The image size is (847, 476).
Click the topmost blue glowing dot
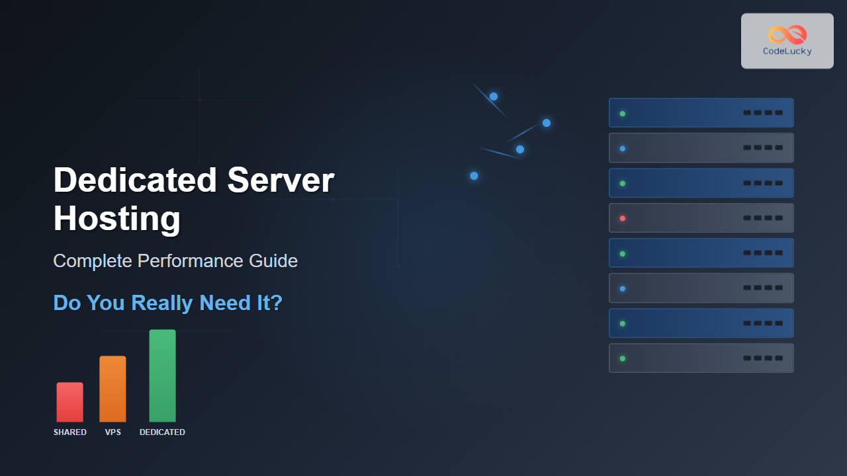[x=494, y=97]
